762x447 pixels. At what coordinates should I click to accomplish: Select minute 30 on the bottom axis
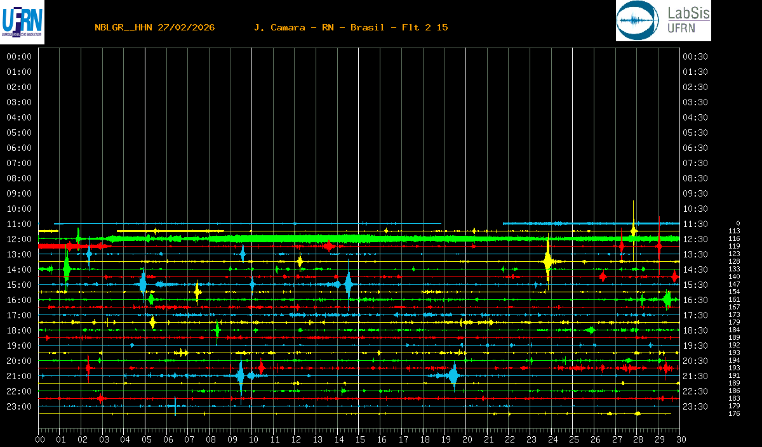(681, 439)
